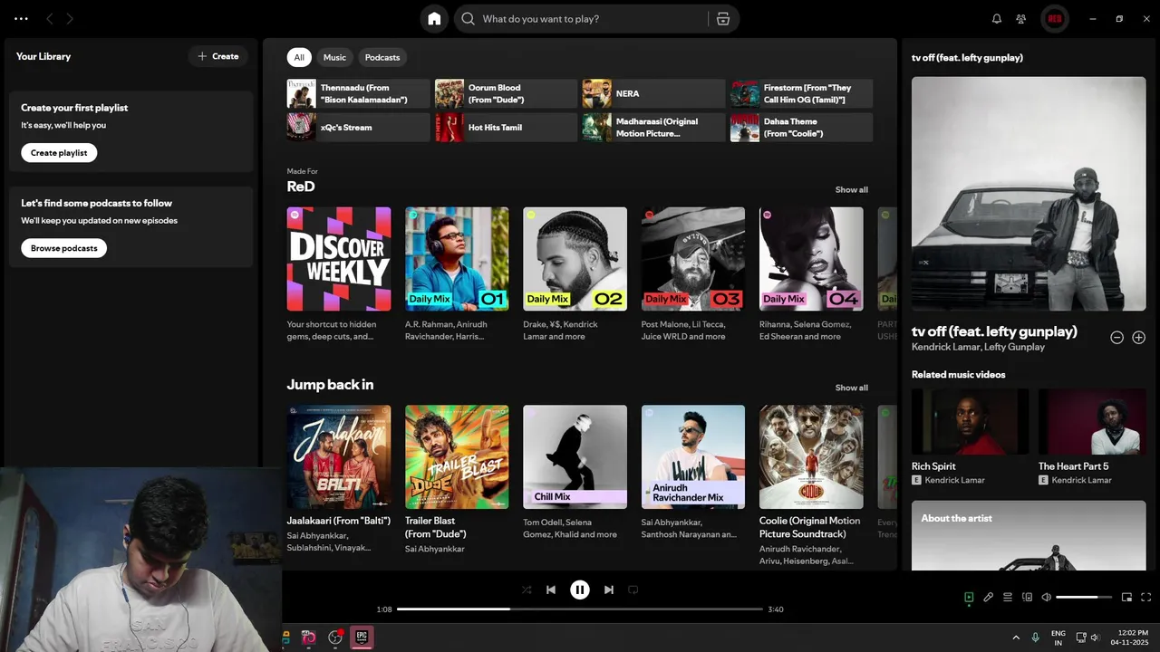This screenshot has height=652, width=1160.
Task: Add tv off to Liked Songs
Action: pos(1139,338)
